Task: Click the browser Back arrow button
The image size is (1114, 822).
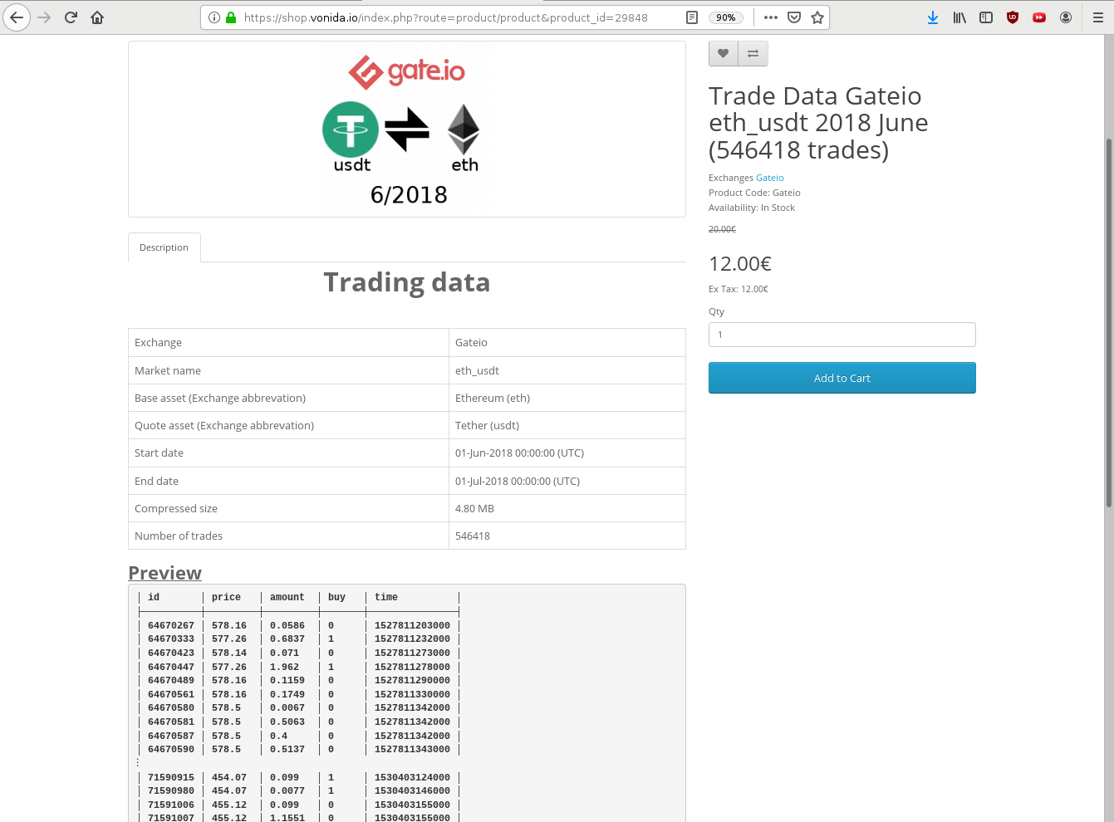Action: click(x=17, y=17)
